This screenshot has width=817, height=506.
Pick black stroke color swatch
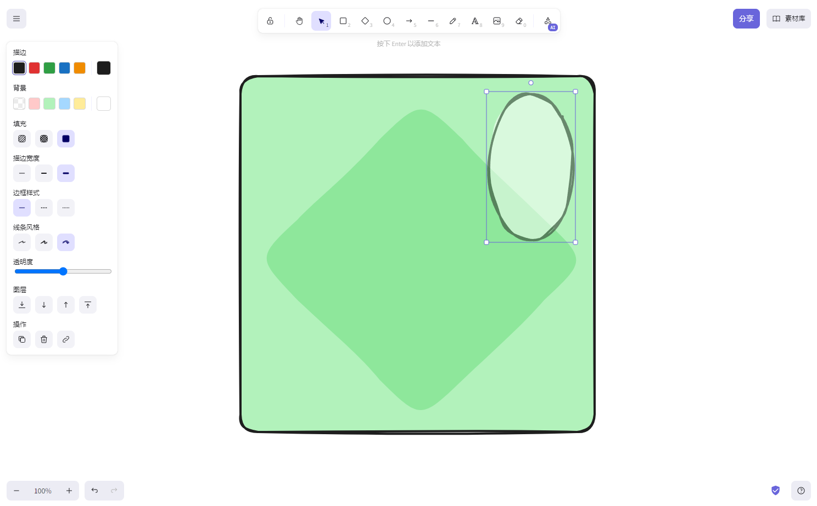click(19, 68)
